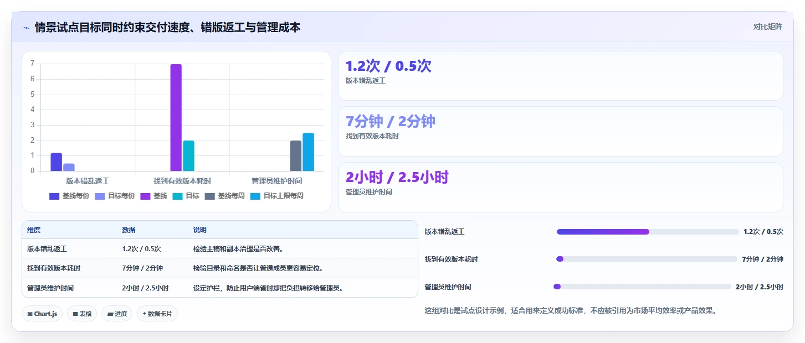Click the 2小时 / 2.5小时 data card
Viewport: 805px width, 343px height.
pyautogui.click(x=561, y=187)
